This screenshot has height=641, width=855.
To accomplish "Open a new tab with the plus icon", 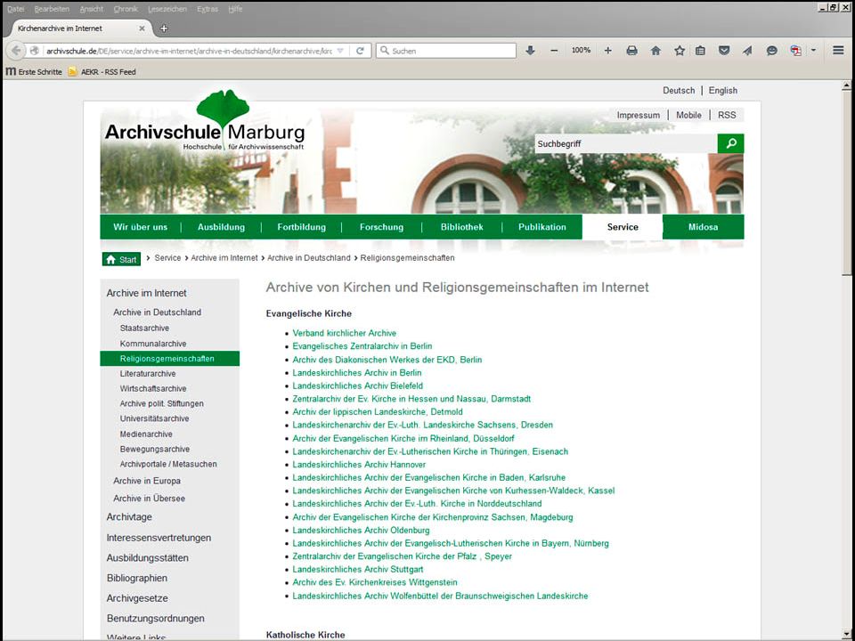I will [164, 28].
